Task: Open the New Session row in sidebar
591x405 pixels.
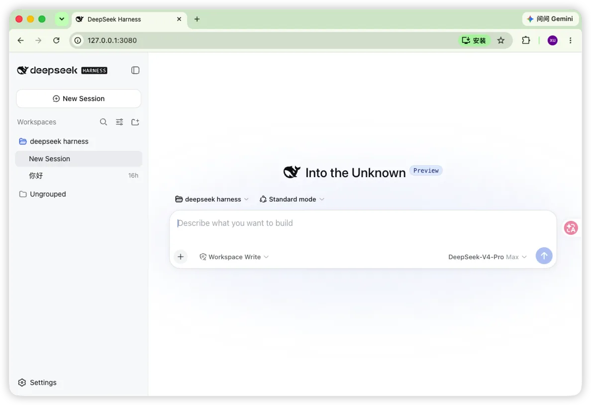Action: (79, 159)
